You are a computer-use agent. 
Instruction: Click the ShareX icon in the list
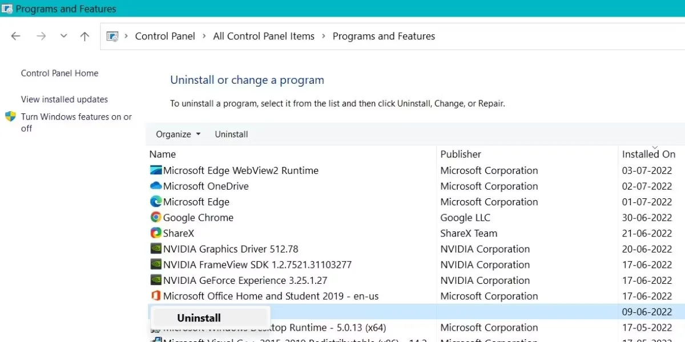pyautogui.click(x=155, y=233)
